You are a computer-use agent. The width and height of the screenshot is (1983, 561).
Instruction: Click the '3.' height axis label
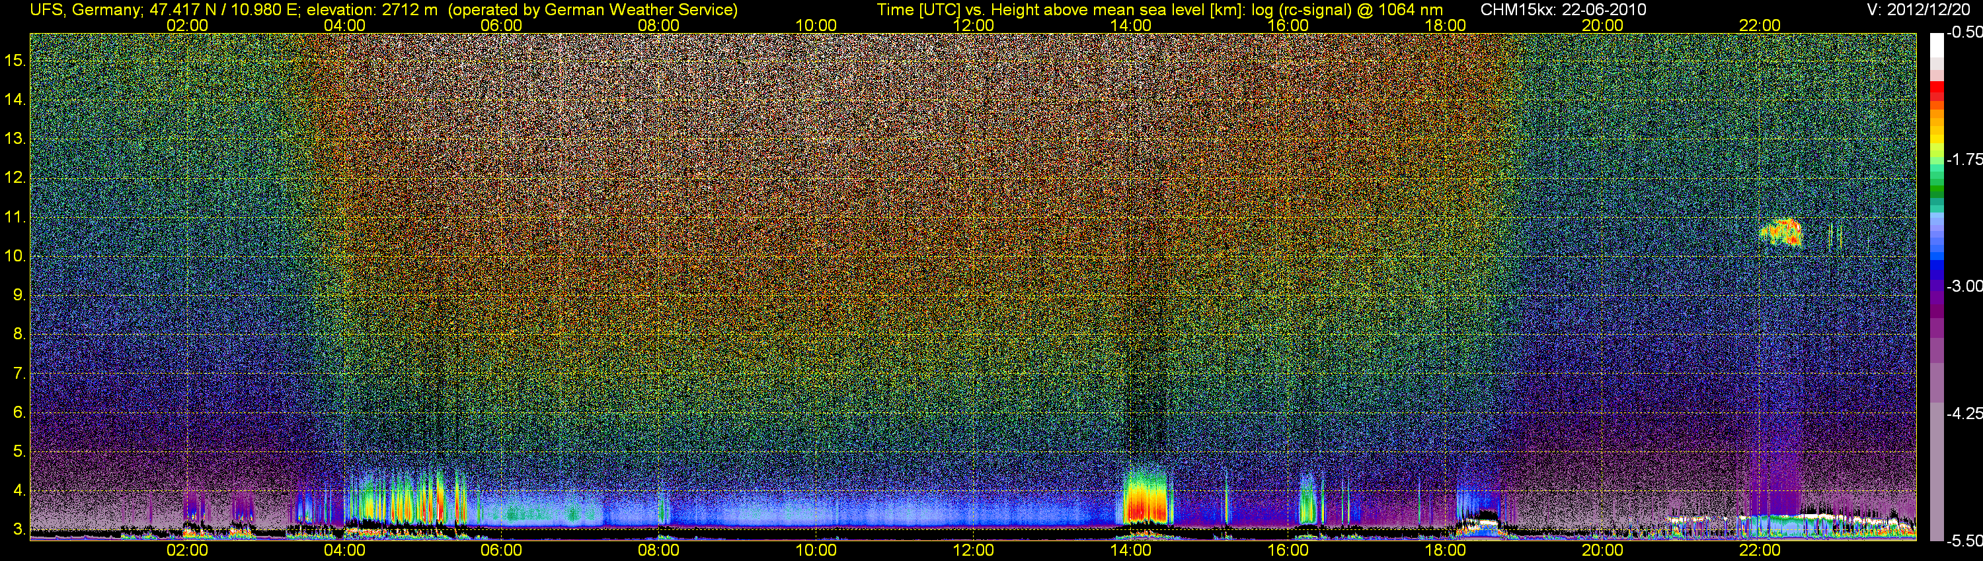coord(19,529)
